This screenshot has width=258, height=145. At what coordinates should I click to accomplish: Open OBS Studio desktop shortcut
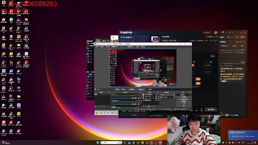click(11, 89)
